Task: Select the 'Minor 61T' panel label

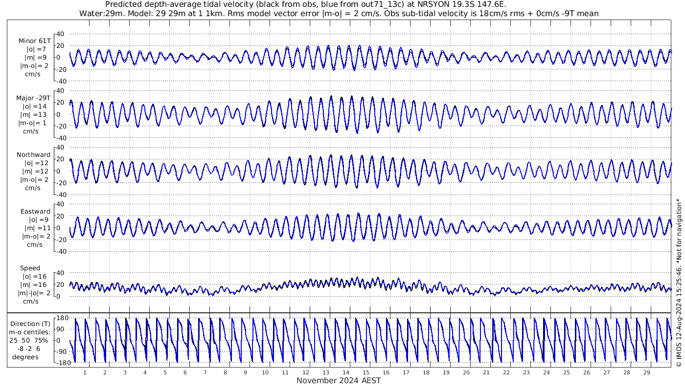Action: [35, 41]
